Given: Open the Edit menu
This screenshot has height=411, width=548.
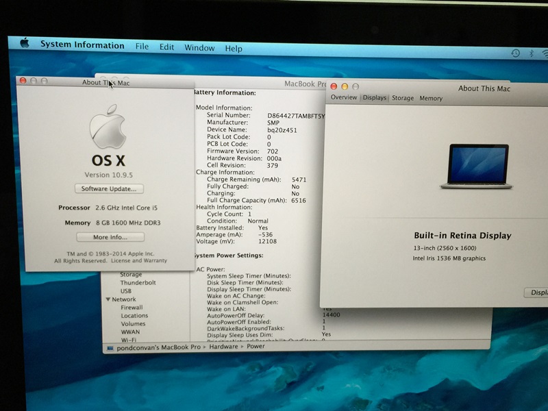Looking at the screenshot, I should click(166, 47).
